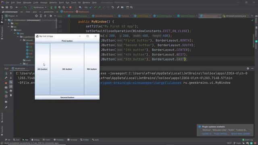The width and height of the screenshot is (258, 145).
Task: Click the Open folder icon in main toolbar
Action: [3, 7]
